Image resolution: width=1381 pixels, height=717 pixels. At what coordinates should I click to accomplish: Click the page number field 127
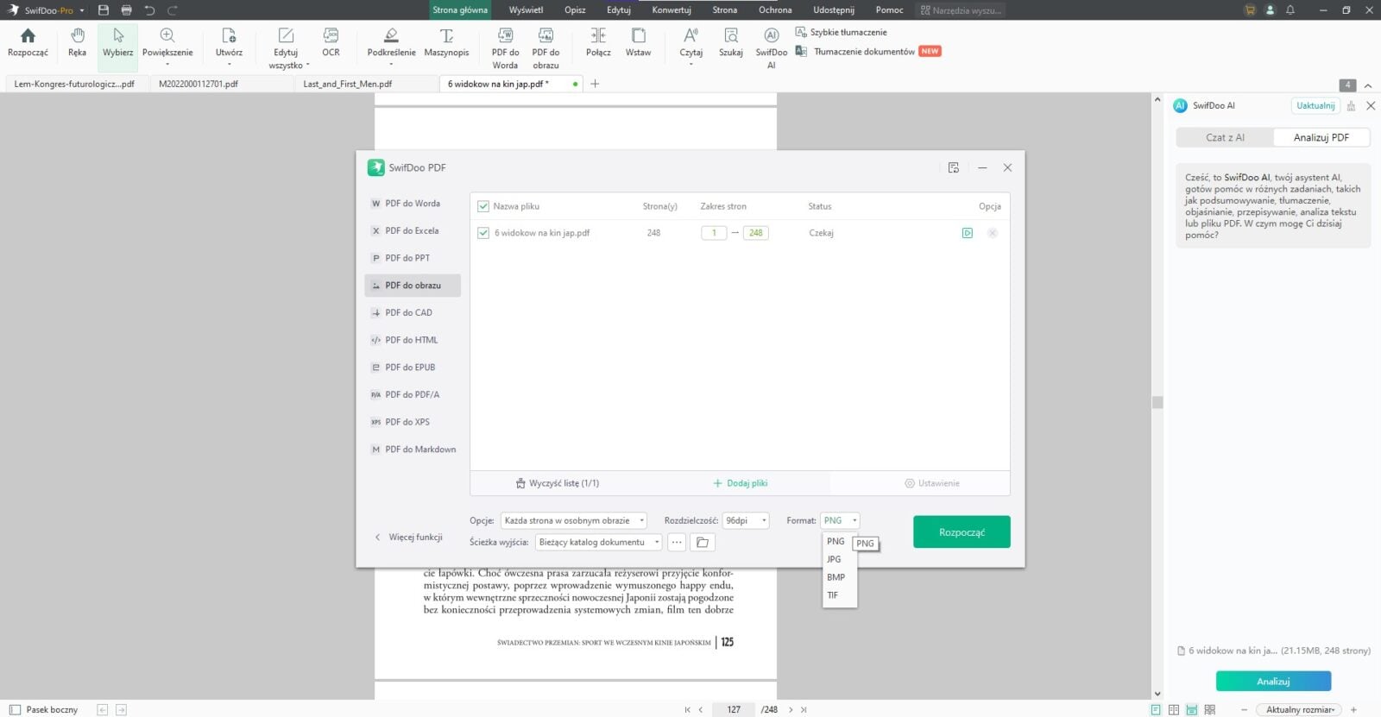coord(734,709)
